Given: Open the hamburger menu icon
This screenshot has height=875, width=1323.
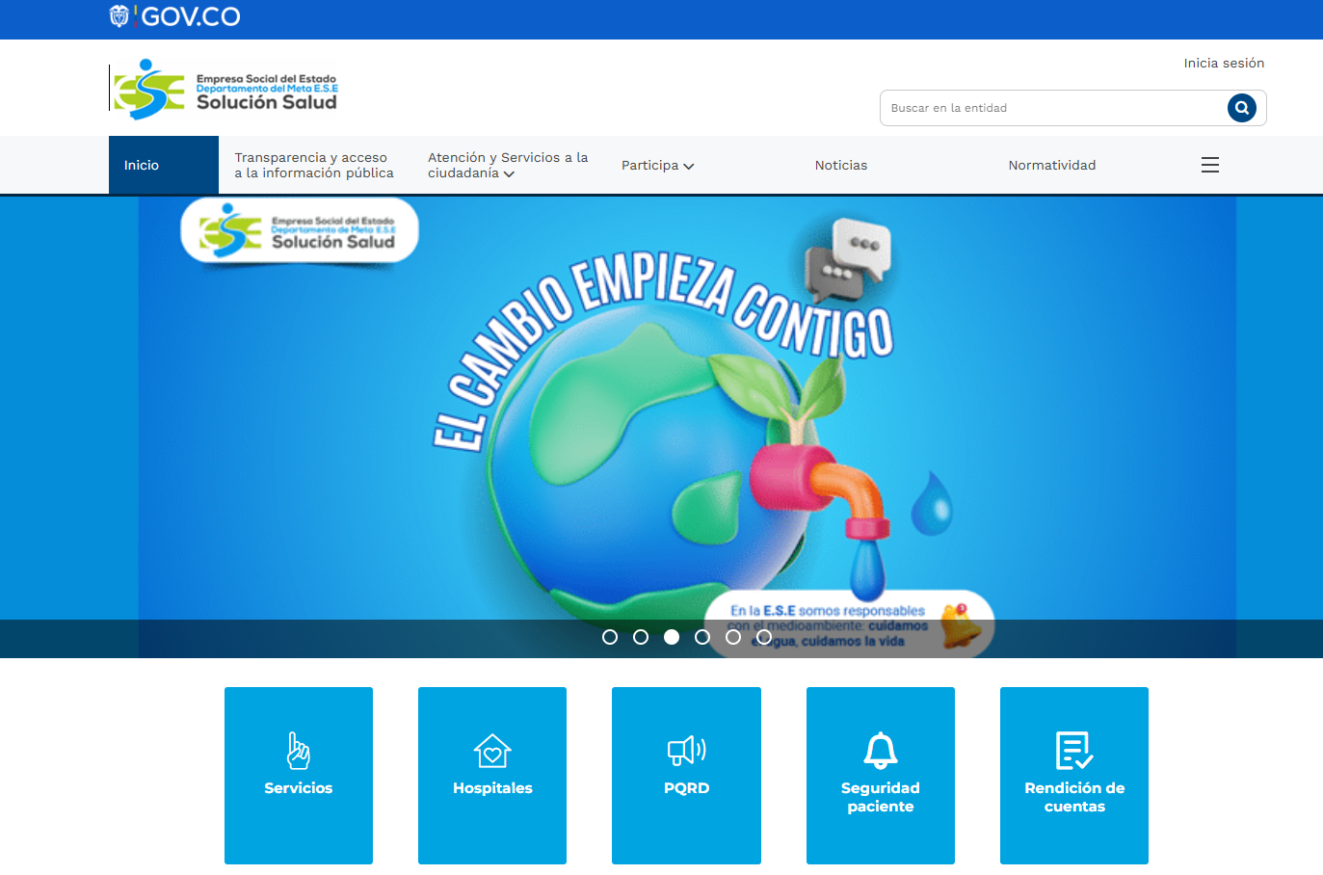Looking at the screenshot, I should [x=1210, y=165].
